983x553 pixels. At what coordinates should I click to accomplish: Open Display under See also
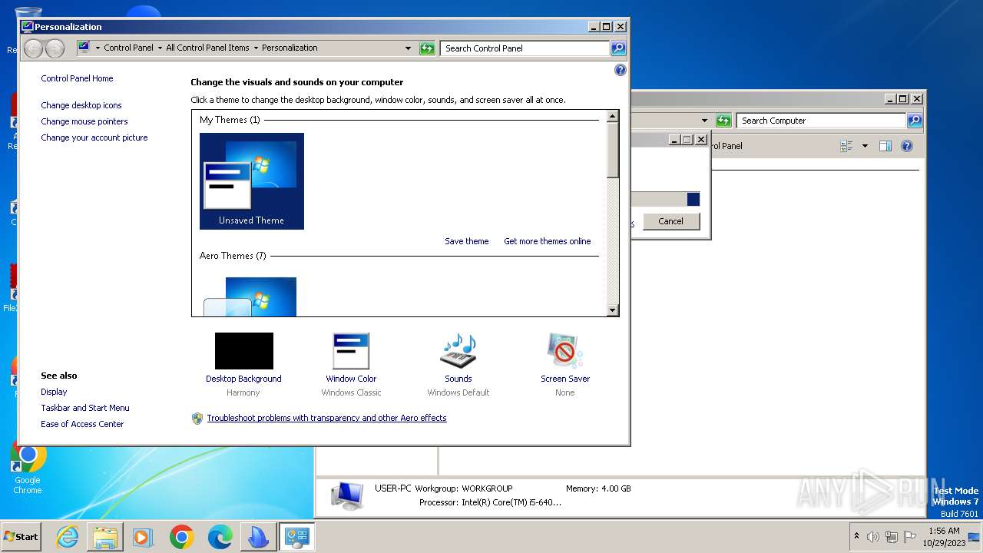[x=54, y=392]
